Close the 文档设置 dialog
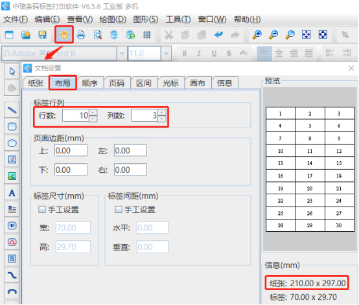359x305 pixels. click(351, 68)
